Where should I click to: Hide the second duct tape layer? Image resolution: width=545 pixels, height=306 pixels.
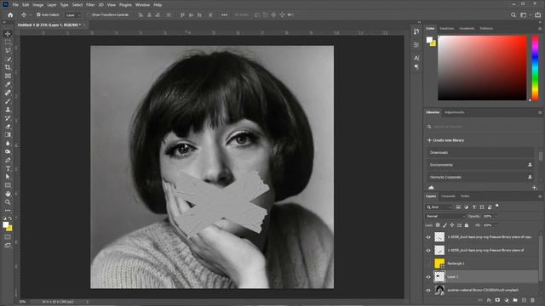[428, 250]
